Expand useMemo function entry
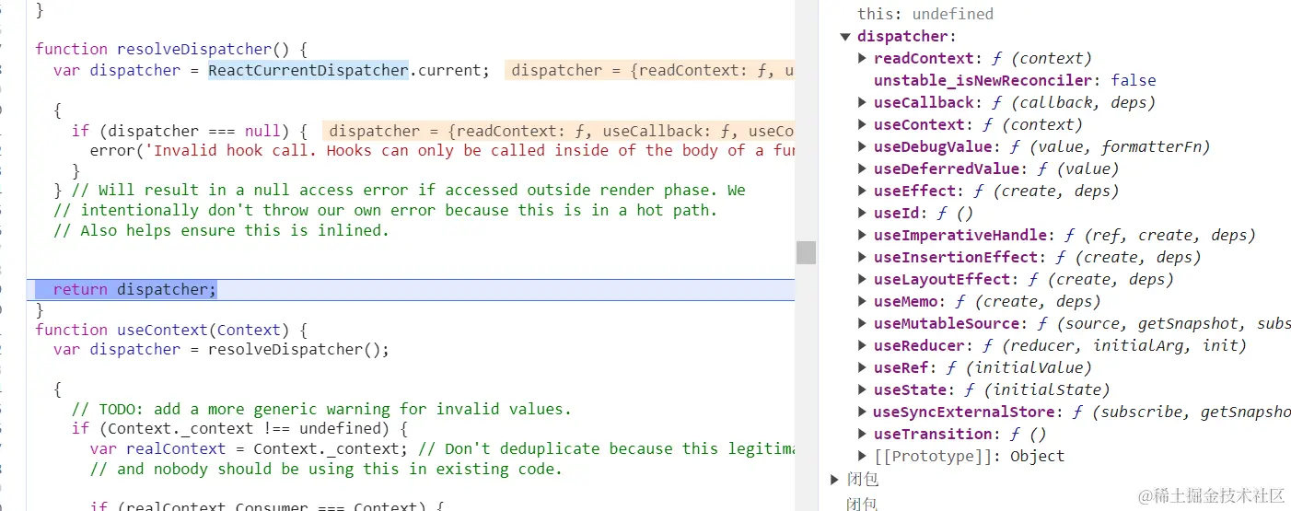The width and height of the screenshot is (1291, 511). [x=863, y=301]
